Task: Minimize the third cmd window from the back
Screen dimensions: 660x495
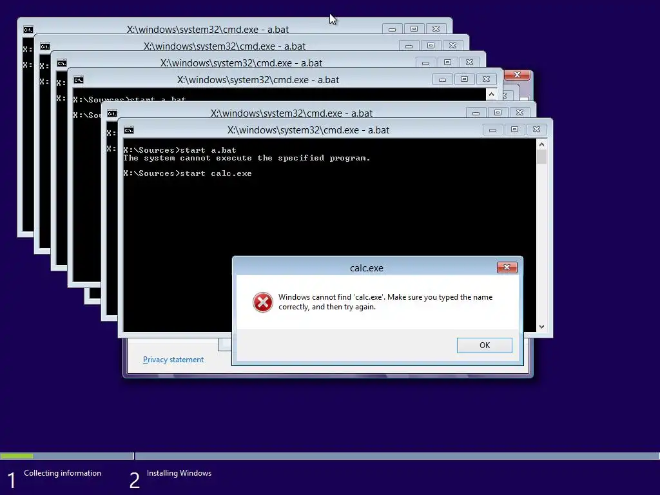Action: [x=425, y=63]
